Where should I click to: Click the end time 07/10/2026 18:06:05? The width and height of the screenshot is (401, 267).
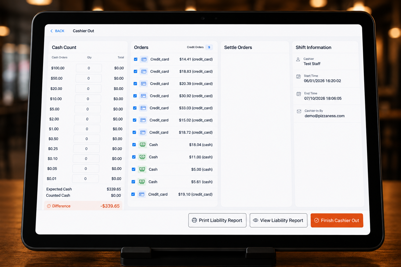pyautogui.click(x=323, y=99)
